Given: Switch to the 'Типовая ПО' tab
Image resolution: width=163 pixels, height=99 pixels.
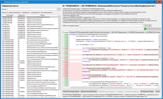Looking at the screenshot, I should (74, 32).
